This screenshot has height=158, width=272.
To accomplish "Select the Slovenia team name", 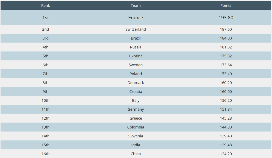I will click(x=136, y=136).
